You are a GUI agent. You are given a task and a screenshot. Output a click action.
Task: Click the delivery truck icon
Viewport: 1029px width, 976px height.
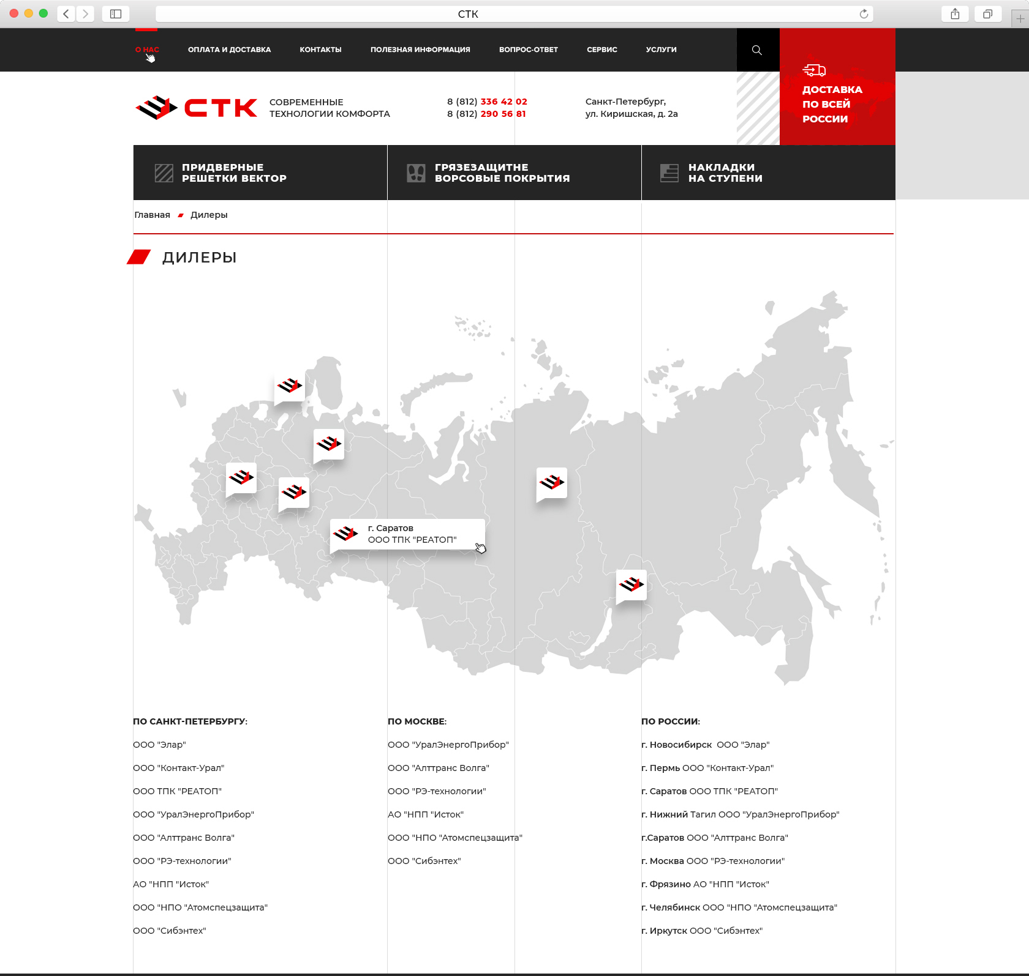(814, 70)
